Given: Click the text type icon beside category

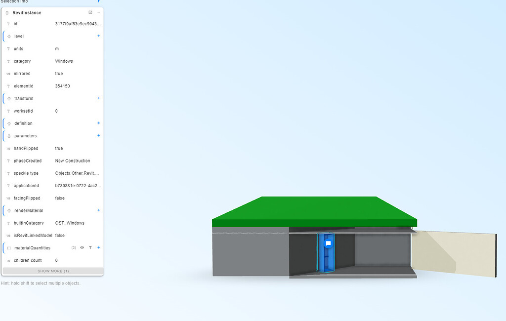Looking at the screenshot, I should 8,61.
